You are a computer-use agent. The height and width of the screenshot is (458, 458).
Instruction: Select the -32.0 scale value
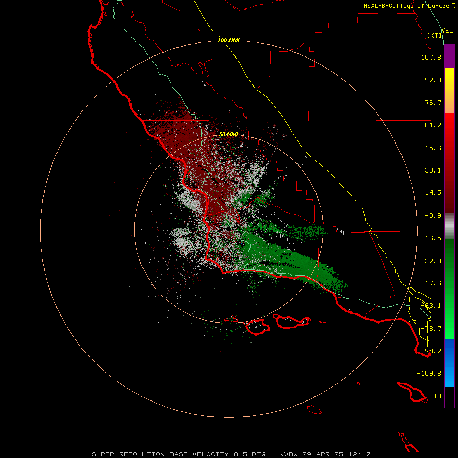[431, 261]
